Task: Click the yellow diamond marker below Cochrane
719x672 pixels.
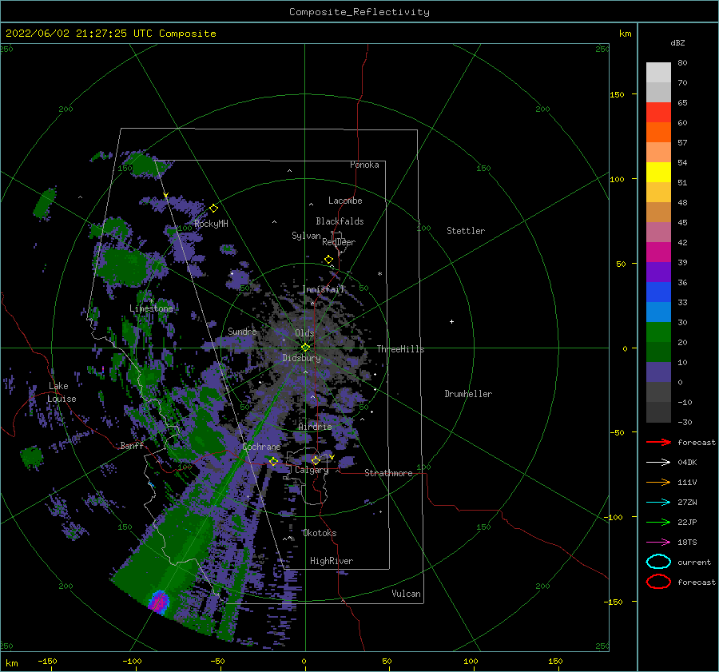Action: (x=273, y=461)
